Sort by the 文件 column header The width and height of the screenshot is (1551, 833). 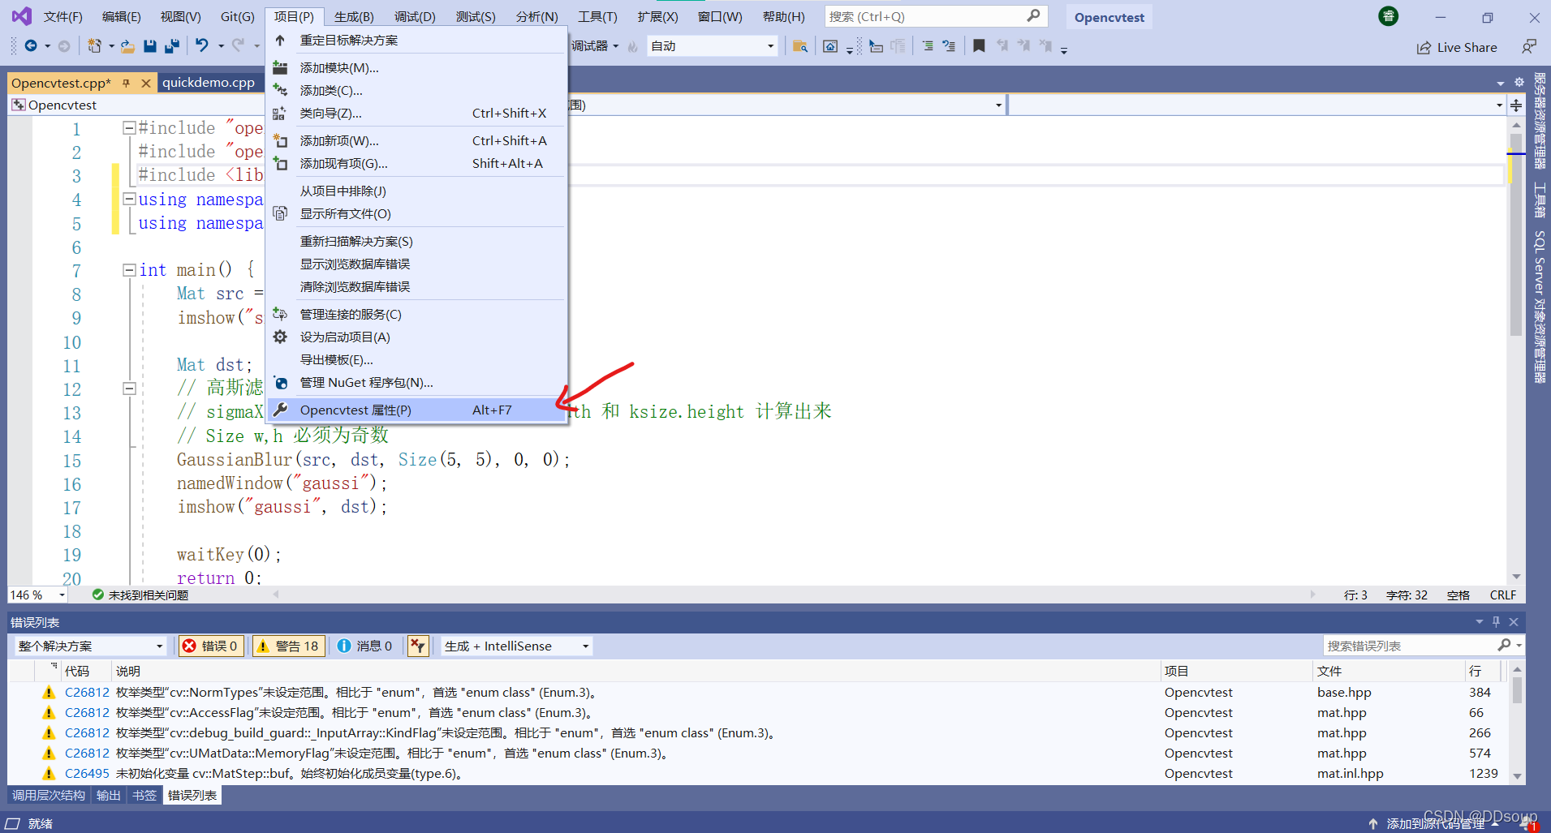[x=1388, y=671]
